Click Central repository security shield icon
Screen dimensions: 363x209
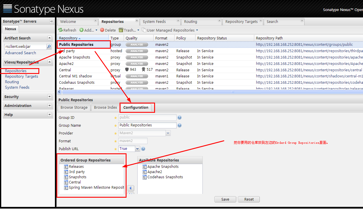tap(127, 70)
